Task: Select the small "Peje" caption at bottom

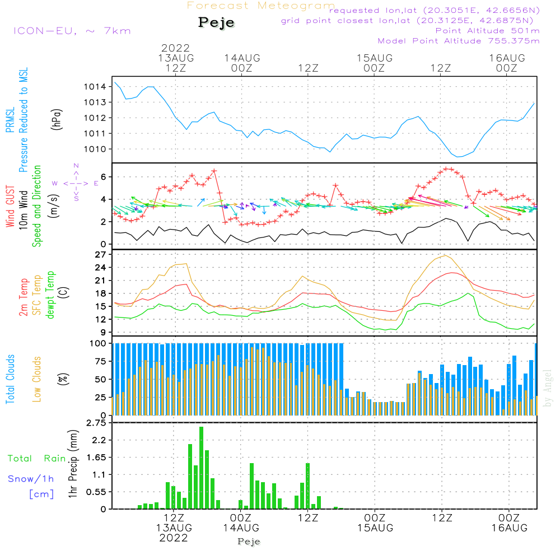Action: pyautogui.click(x=249, y=542)
